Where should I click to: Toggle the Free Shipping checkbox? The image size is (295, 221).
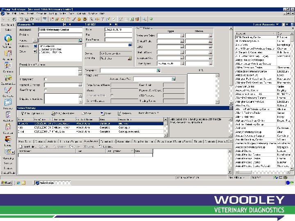(45, 90)
